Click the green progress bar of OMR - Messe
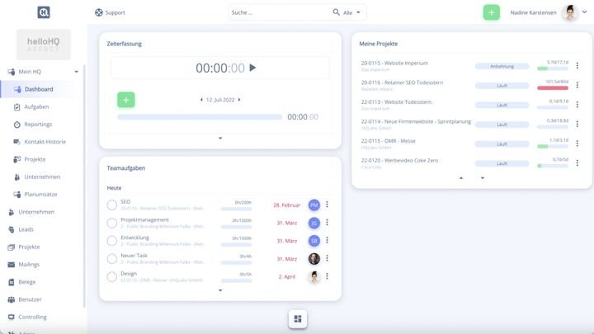 [x=553, y=146]
